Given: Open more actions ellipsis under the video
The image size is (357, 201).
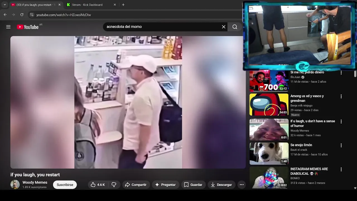Looking at the screenshot, I should pyautogui.click(x=242, y=185).
